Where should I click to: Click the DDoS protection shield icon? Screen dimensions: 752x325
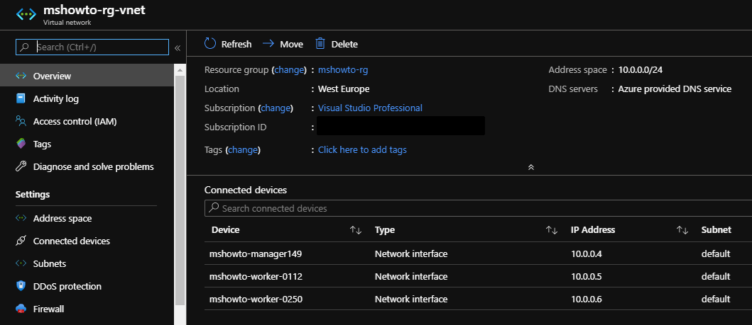click(21, 286)
